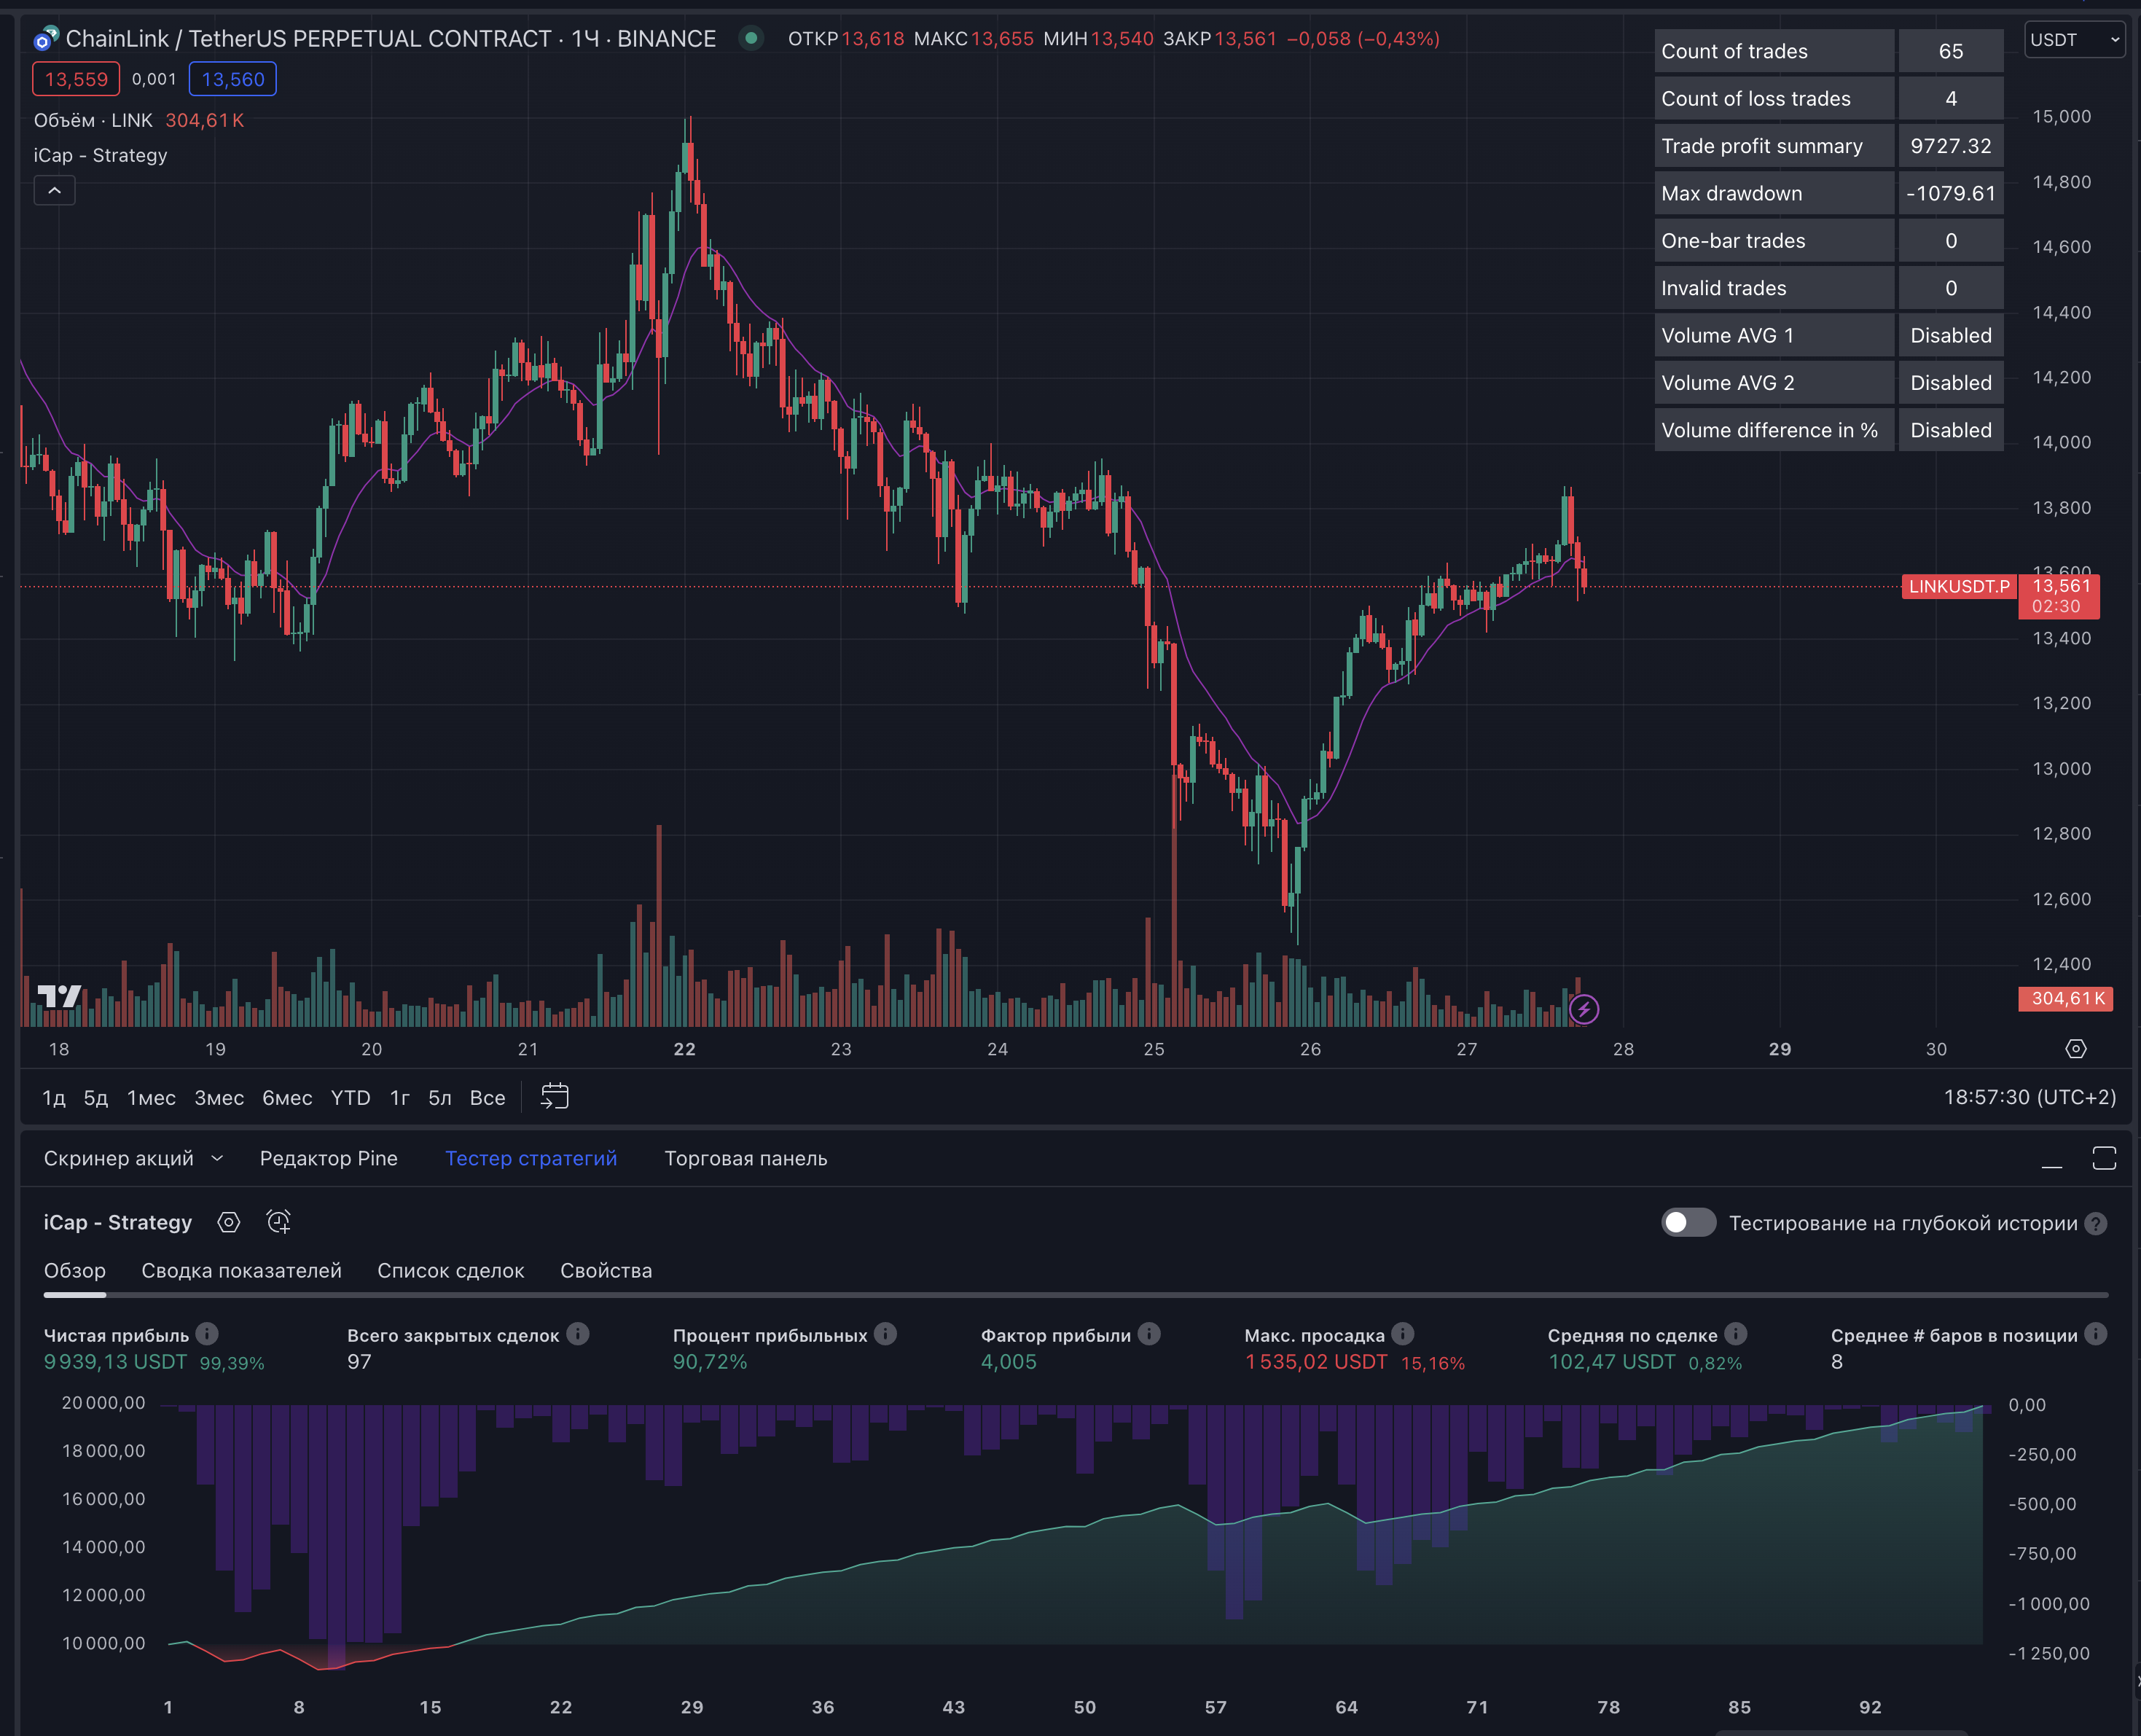
Task: Click the strategy alert clock icon
Action: 279,1222
